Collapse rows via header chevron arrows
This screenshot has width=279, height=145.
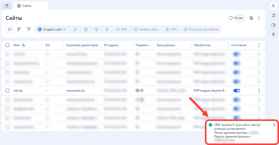click(x=259, y=45)
